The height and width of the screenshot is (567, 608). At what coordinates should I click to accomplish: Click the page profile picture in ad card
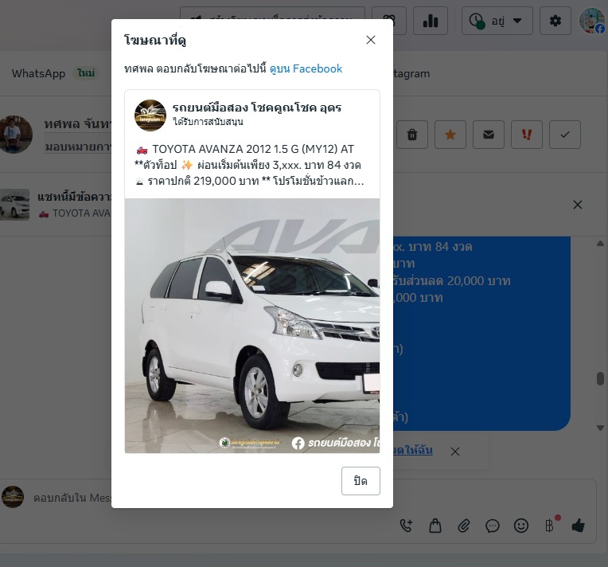point(150,115)
